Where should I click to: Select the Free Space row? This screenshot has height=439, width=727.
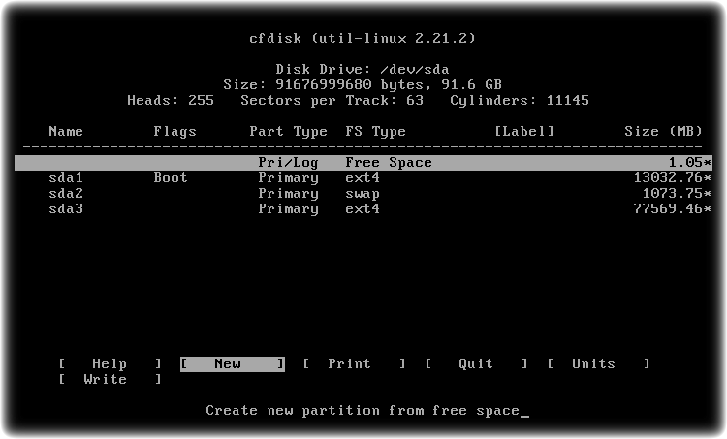[x=363, y=163]
